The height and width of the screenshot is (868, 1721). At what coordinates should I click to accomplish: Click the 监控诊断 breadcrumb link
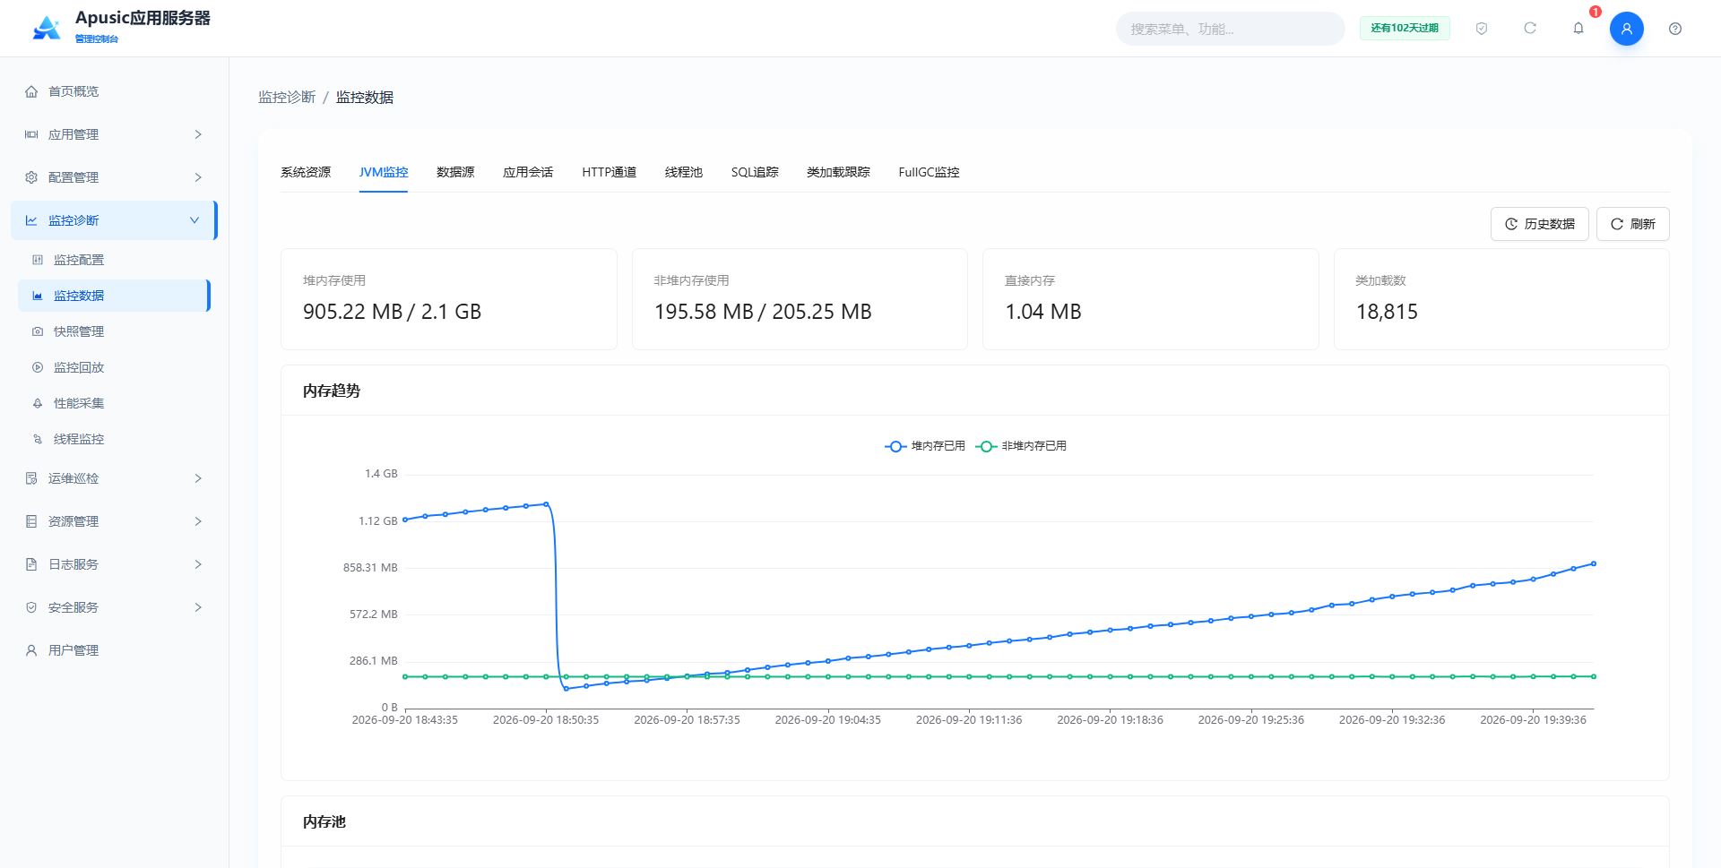coord(287,97)
